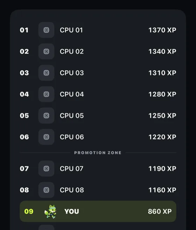Click the CPU 08 chip avatar icon
This screenshot has width=196, height=230.
46,190
